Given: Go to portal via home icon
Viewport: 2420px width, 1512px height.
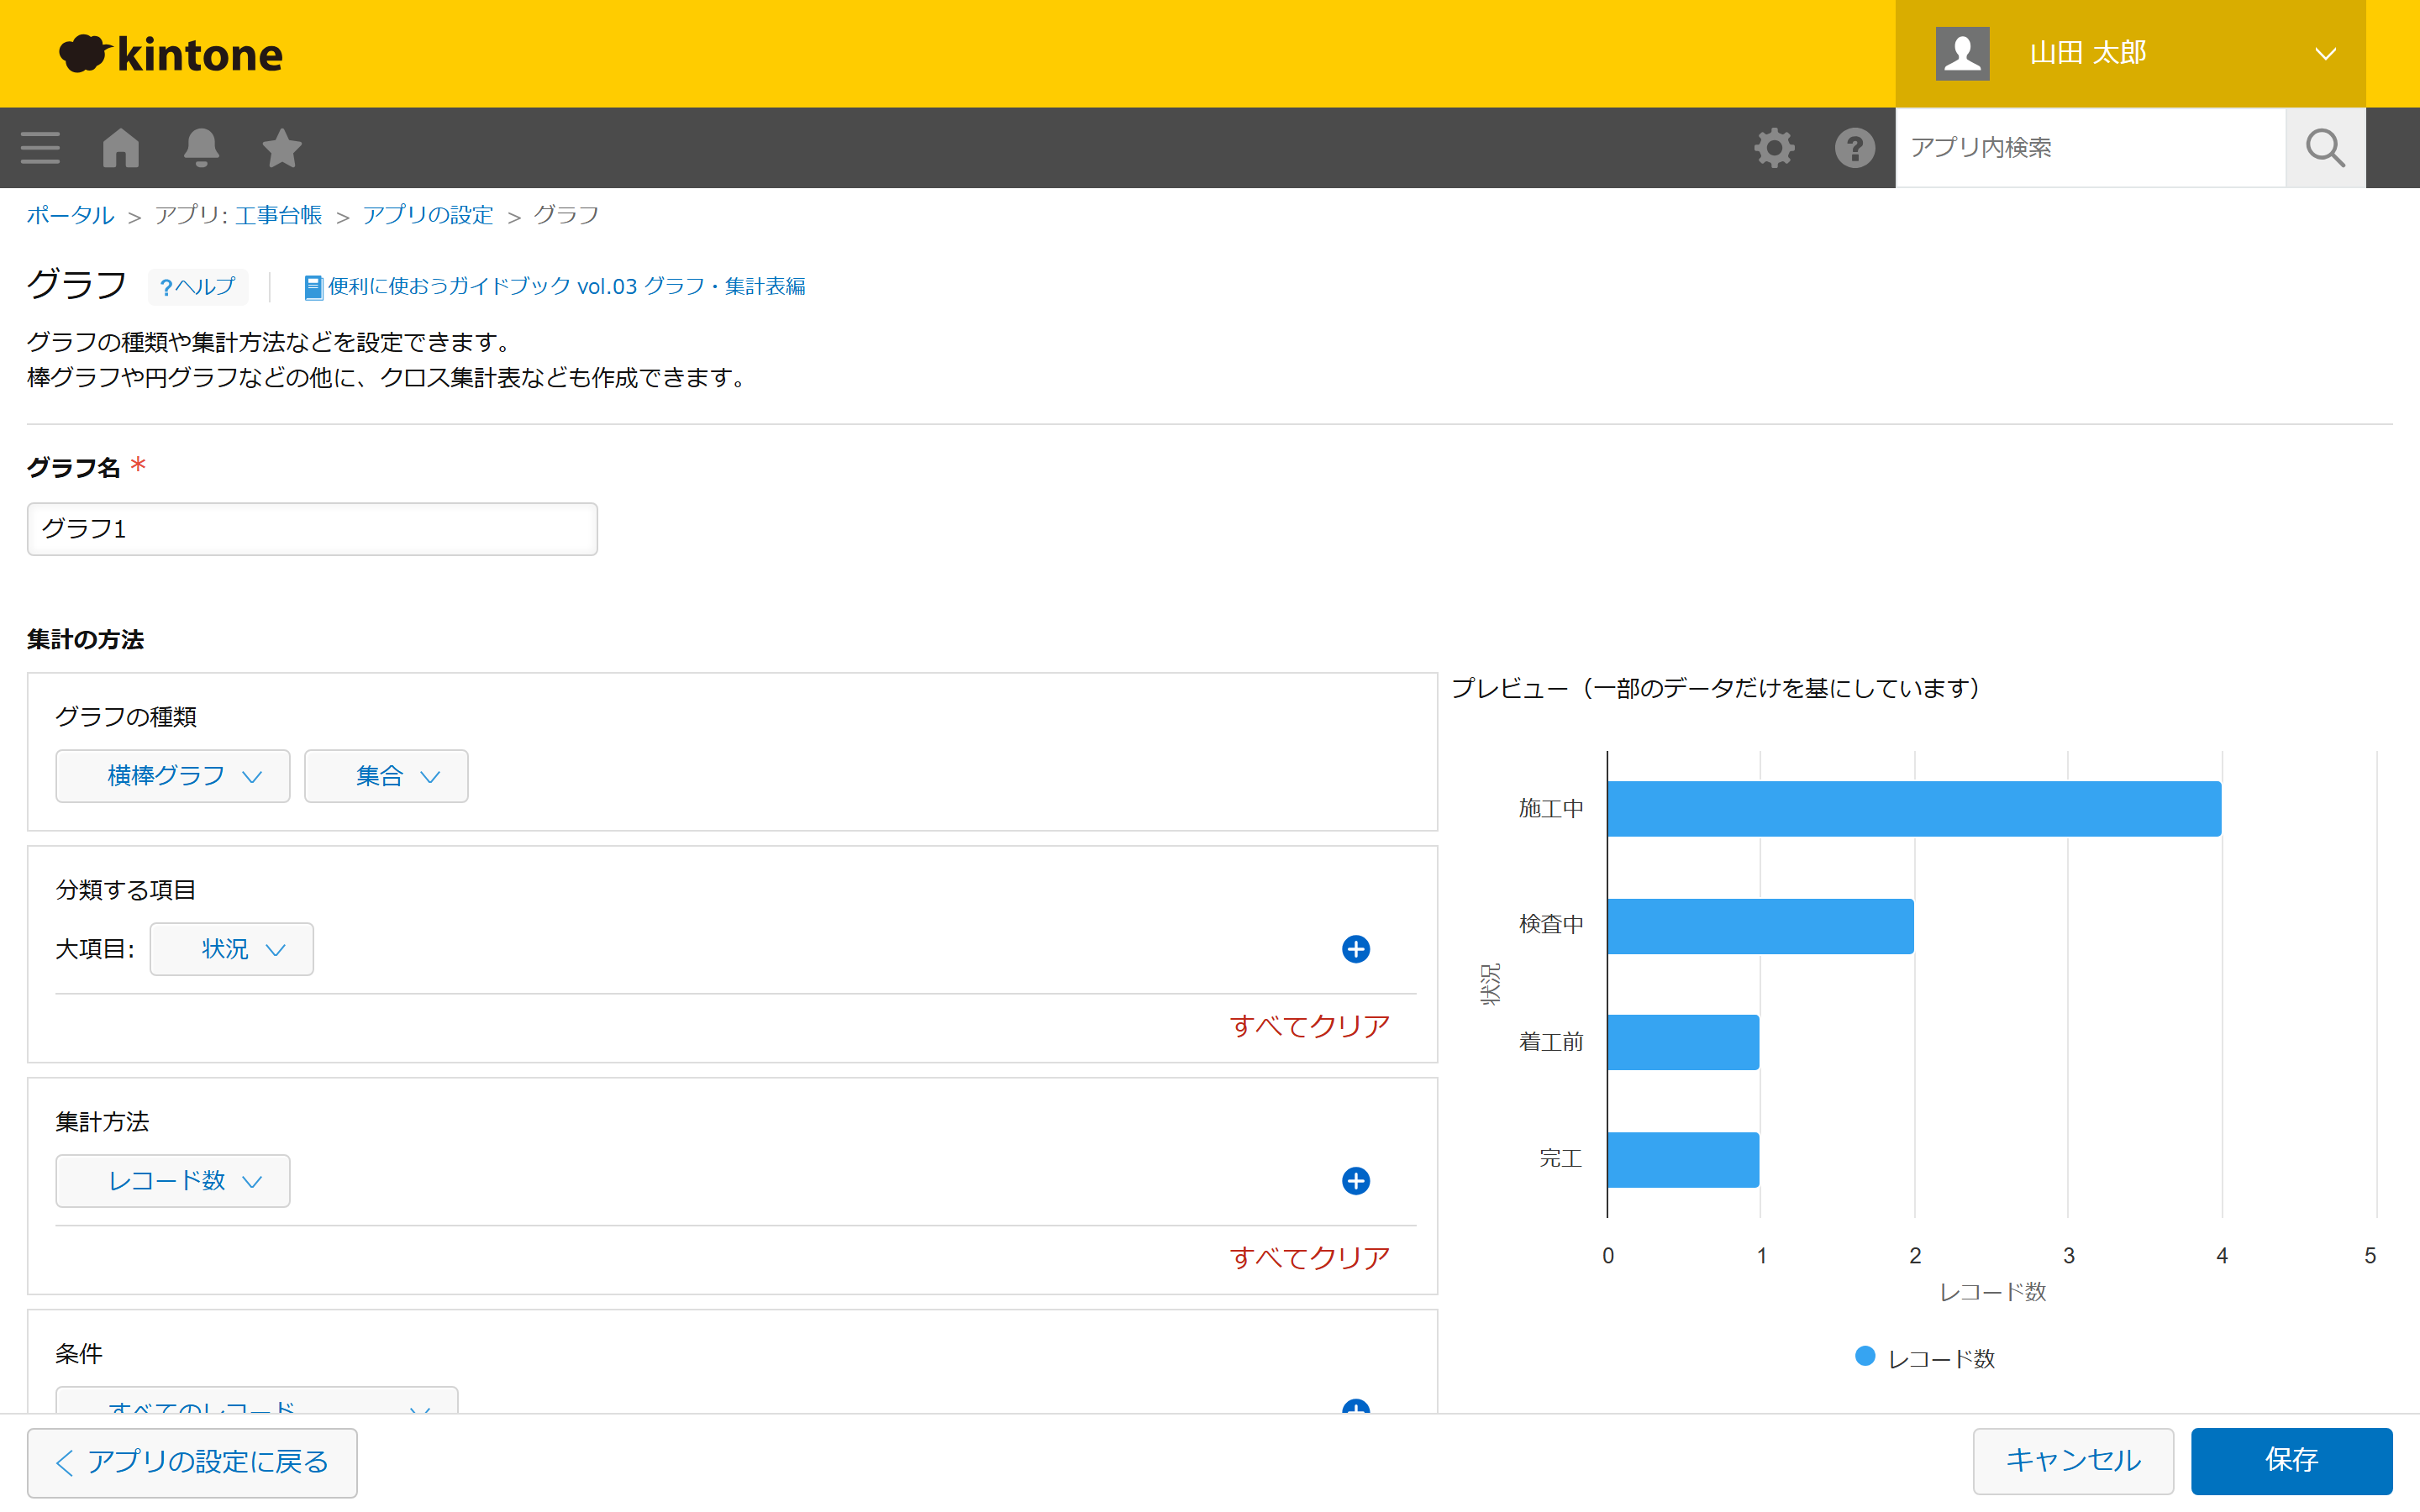Looking at the screenshot, I should coord(121,148).
